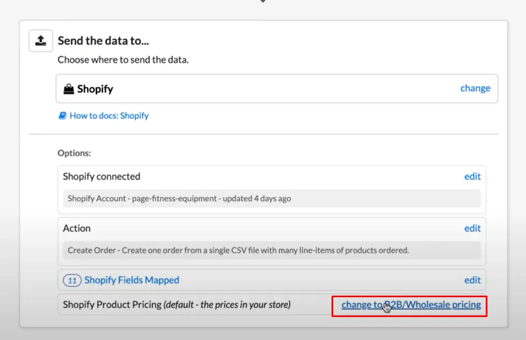Click the book icon next to How to docs

(x=62, y=116)
